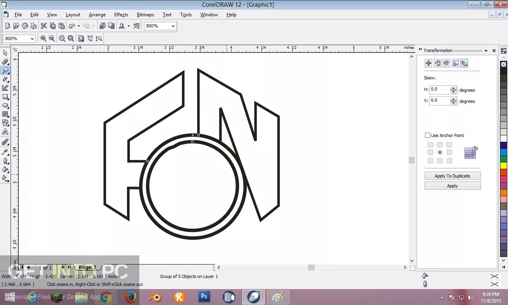Increase the H skew degrees stepper

(454, 88)
